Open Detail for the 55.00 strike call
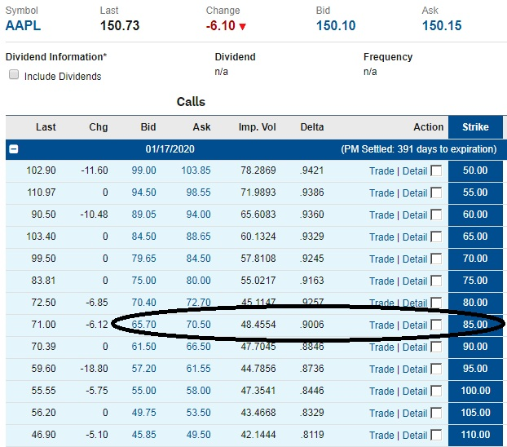 [x=414, y=193]
